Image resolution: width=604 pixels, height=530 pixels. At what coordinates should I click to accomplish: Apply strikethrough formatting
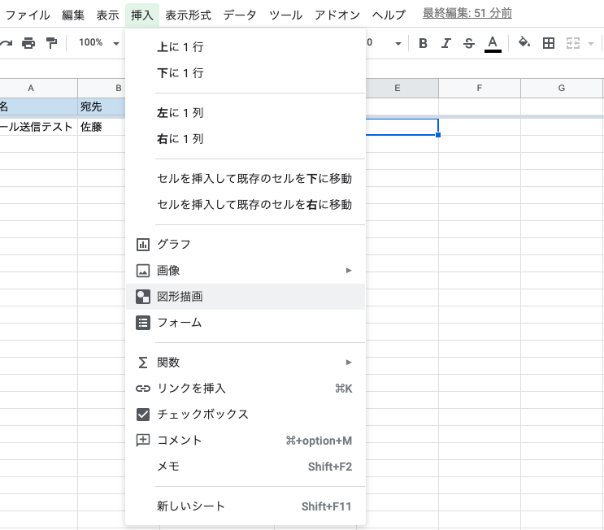tap(469, 43)
